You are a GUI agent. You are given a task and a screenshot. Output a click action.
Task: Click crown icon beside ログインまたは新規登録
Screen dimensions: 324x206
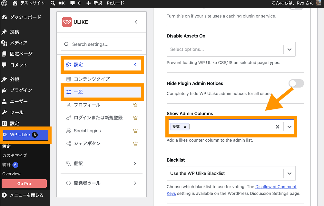(135, 118)
